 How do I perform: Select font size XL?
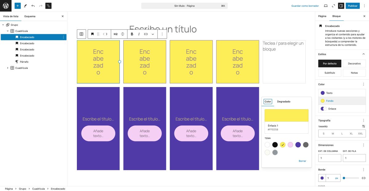point(351,133)
